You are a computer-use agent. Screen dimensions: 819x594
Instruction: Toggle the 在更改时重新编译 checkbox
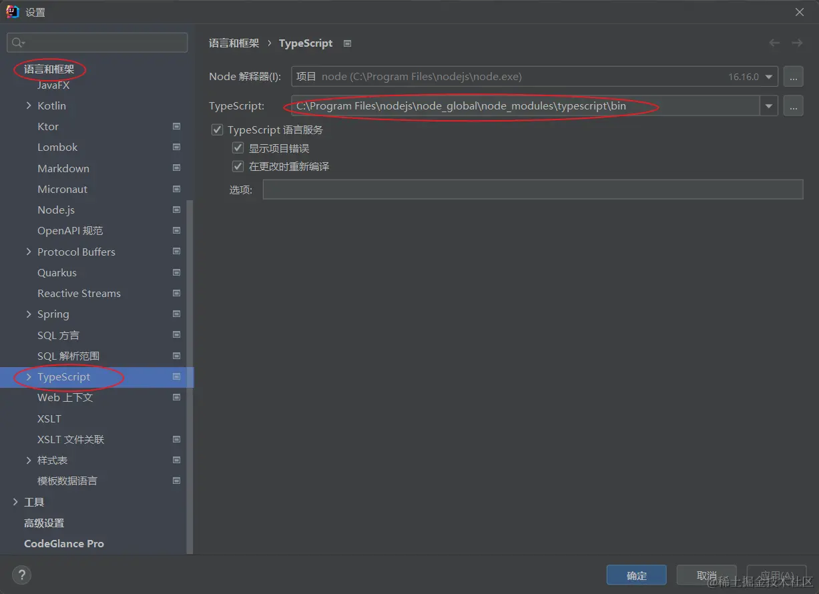(238, 166)
